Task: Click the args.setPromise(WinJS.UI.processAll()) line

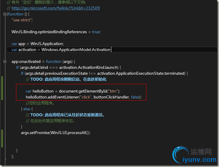Action: pyautogui.click(x=56, y=133)
